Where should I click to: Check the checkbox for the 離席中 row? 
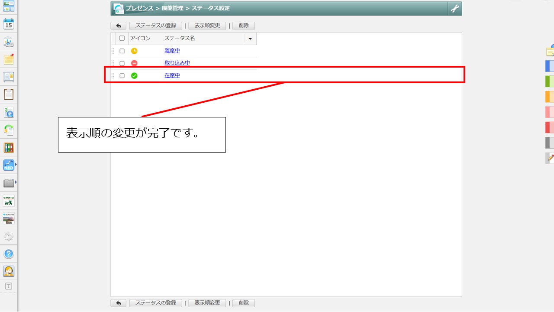point(122,50)
